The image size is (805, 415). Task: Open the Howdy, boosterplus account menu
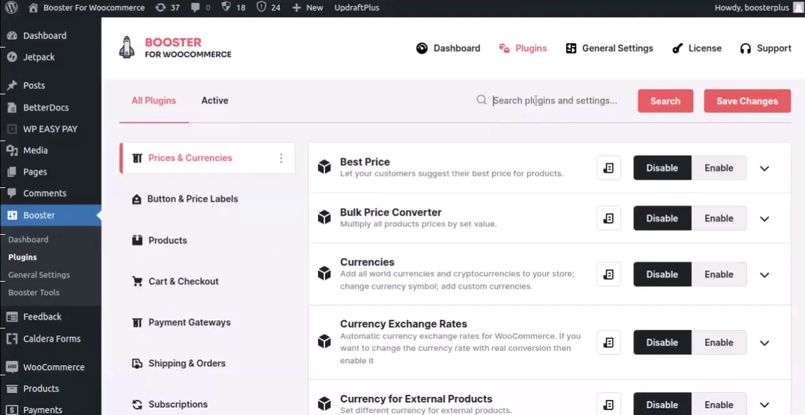(759, 8)
